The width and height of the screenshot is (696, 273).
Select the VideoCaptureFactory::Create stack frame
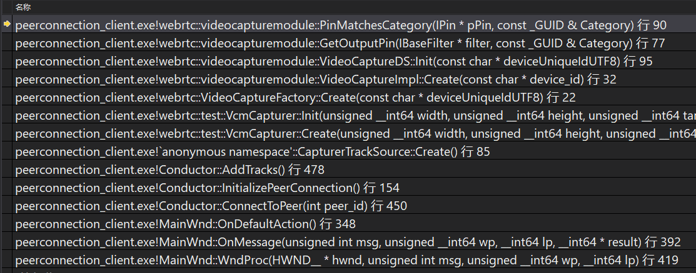(355, 97)
